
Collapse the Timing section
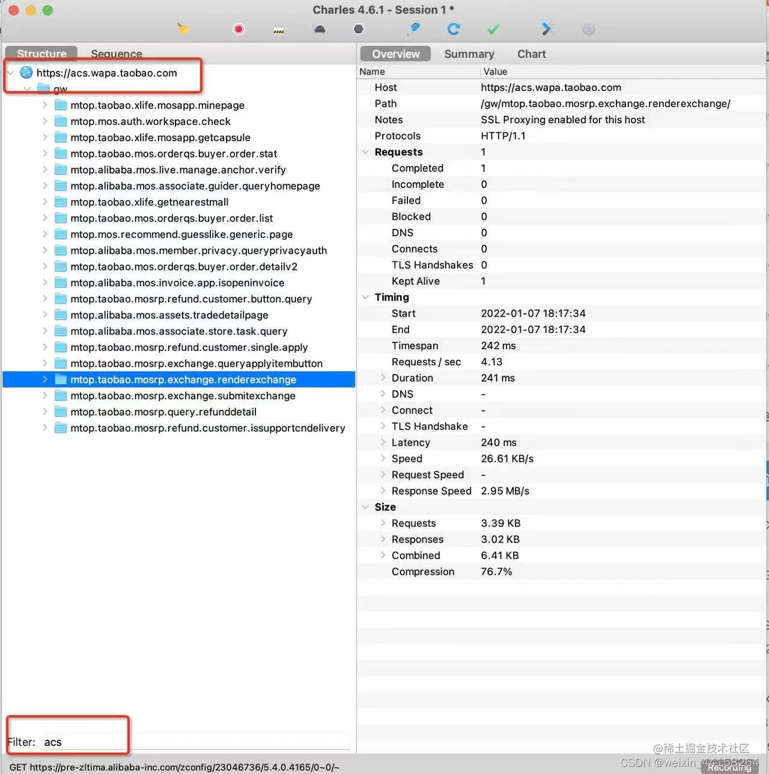click(x=365, y=297)
